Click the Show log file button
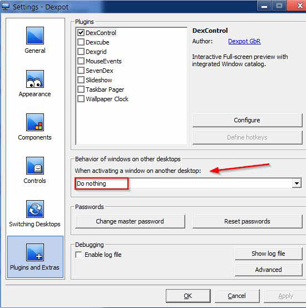The width and height of the screenshot is (306, 308). (268, 254)
